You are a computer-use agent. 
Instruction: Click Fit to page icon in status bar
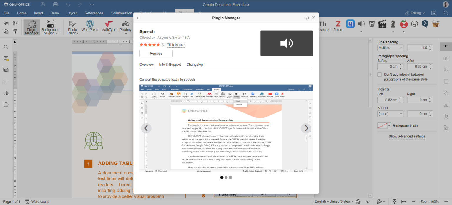click(395, 201)
